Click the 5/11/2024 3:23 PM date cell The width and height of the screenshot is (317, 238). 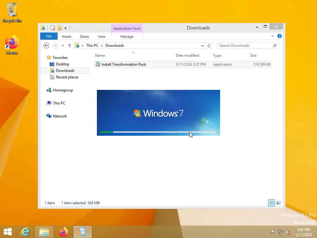coord(191,64)
